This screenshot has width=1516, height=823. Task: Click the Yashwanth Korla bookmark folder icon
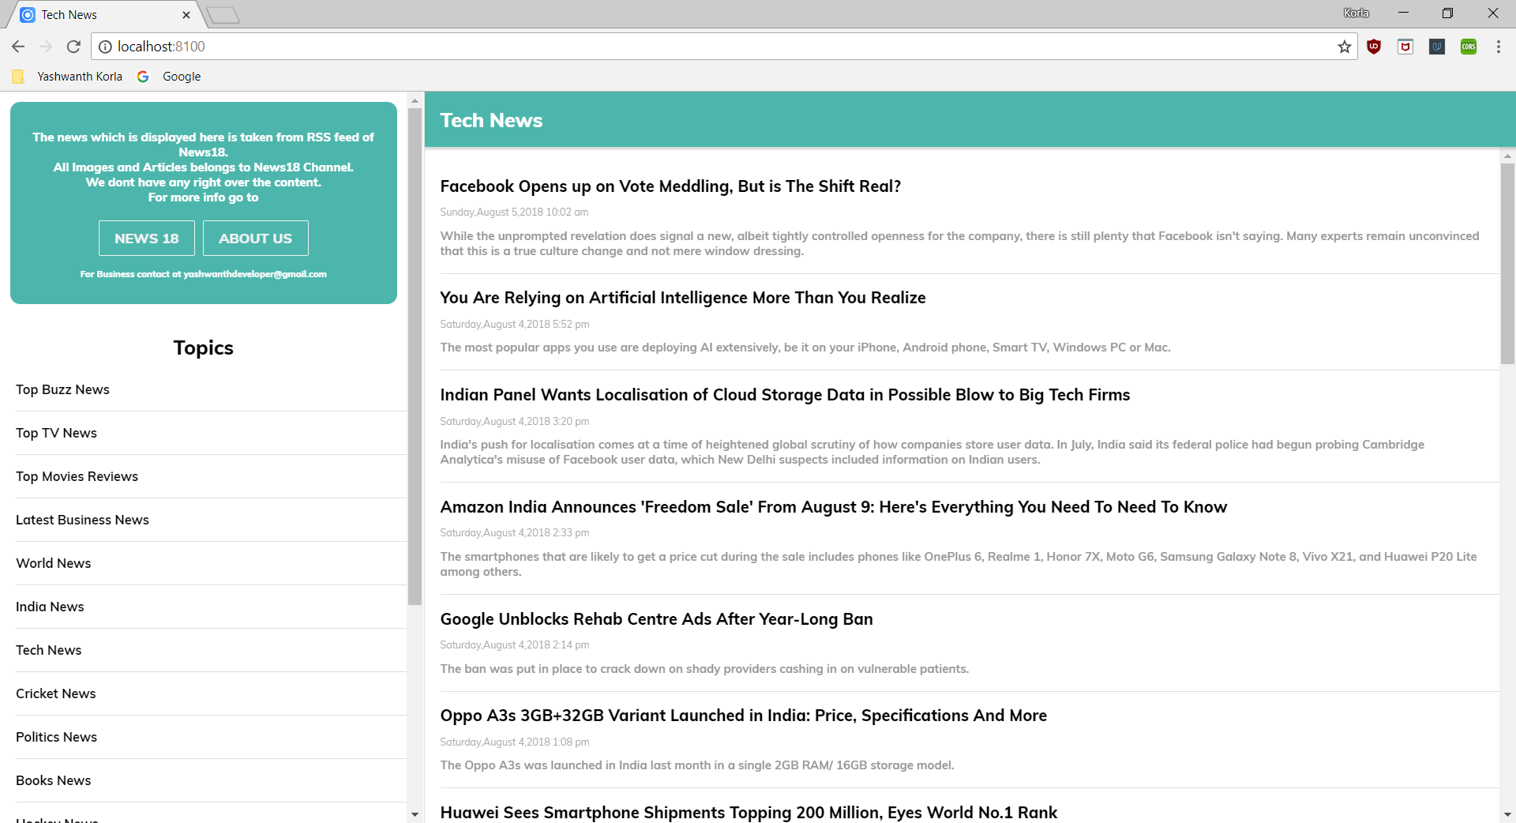point(18,77)
